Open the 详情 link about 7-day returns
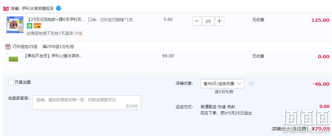 click(x=78, y=33)
